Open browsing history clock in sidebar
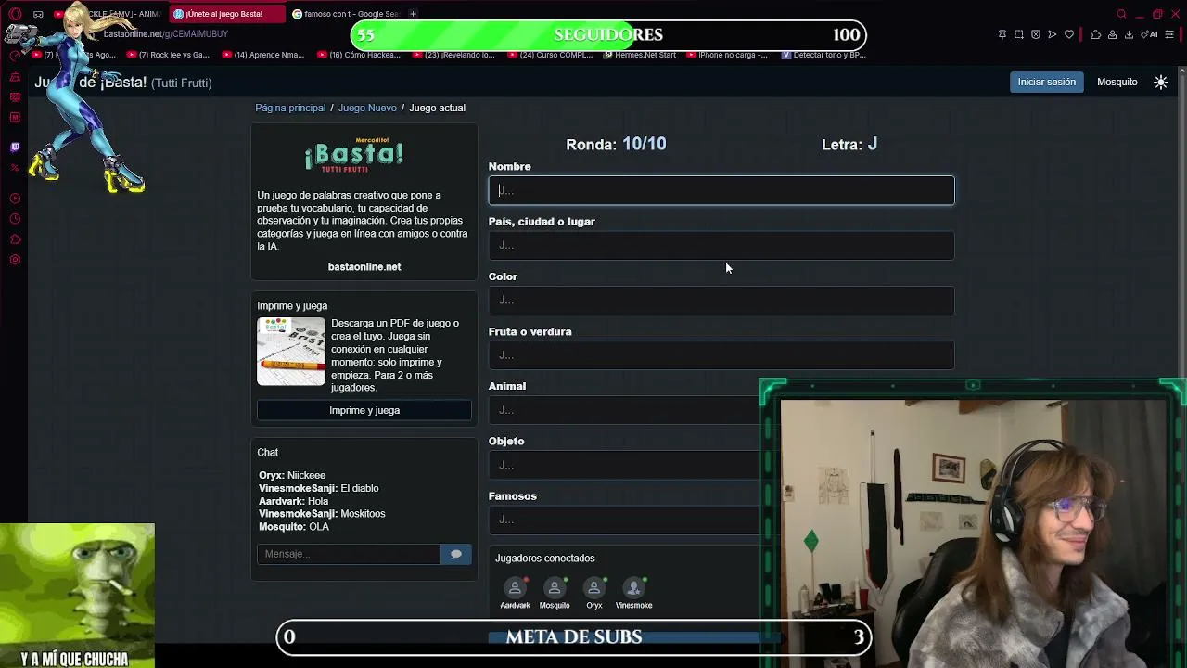The image size is (1187, 668). [x=15, y=219]
